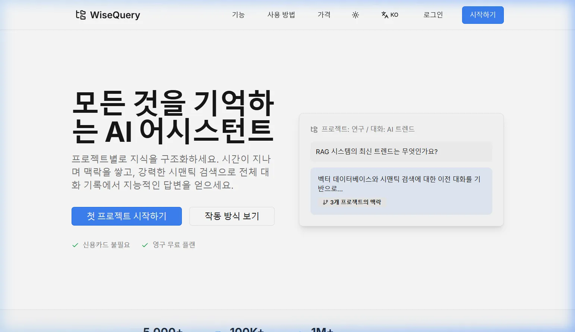Click the branch icon in 3개 프로젝트의 맥락 badge
The width and height of the screenshot is (575, 332).
pyautogui.click(x=325, y=202)
